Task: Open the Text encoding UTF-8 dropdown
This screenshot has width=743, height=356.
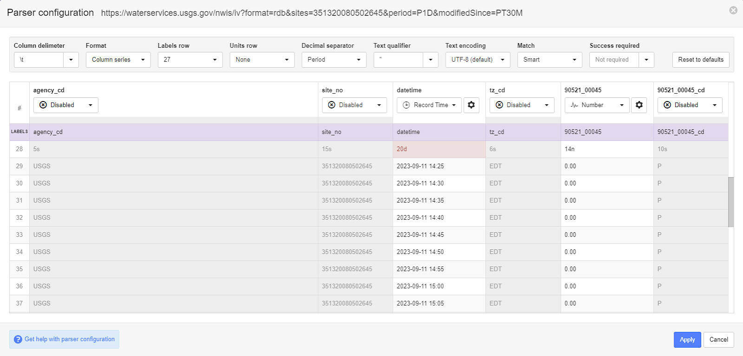Action: [478, 60]
